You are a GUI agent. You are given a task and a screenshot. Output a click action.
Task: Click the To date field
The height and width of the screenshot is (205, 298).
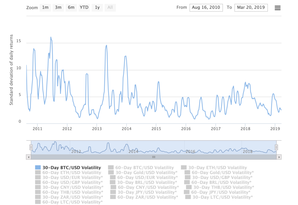pyautogui.click(x=251, y=8)
